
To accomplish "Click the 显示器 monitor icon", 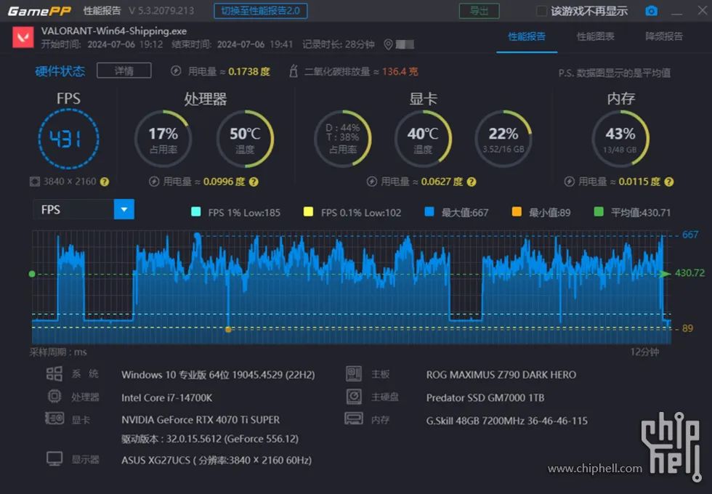I will pyautogui.click(x=54, y=459).
